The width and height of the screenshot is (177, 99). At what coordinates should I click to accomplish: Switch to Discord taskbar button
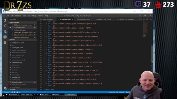point(45,95)
